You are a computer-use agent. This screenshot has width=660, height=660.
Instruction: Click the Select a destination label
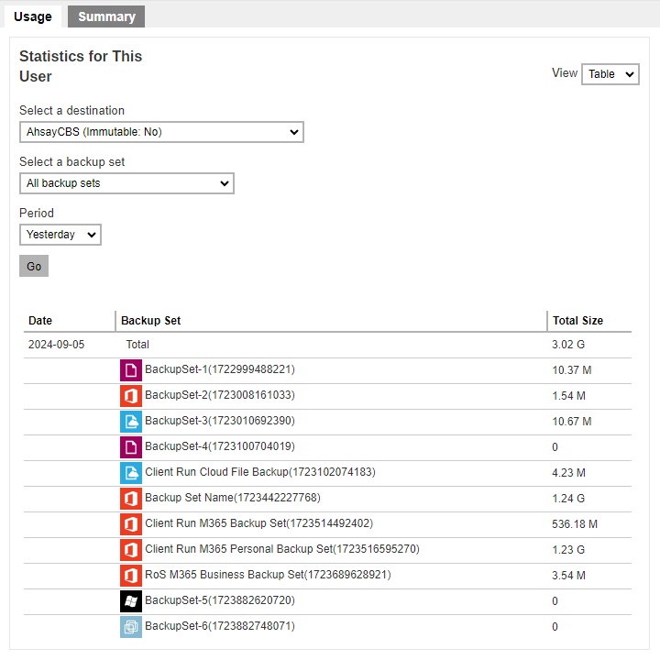(72, 110)
